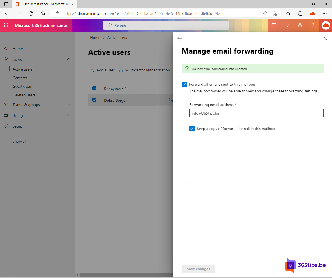The image size is (332, 278).
Task: Click Show all in the navigation
Action: pyautogui.click(x=20, y=141)
